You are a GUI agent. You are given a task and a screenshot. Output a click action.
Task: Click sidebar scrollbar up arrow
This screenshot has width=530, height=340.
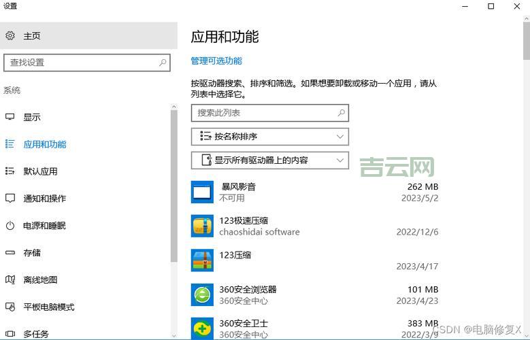click(173, 107)
